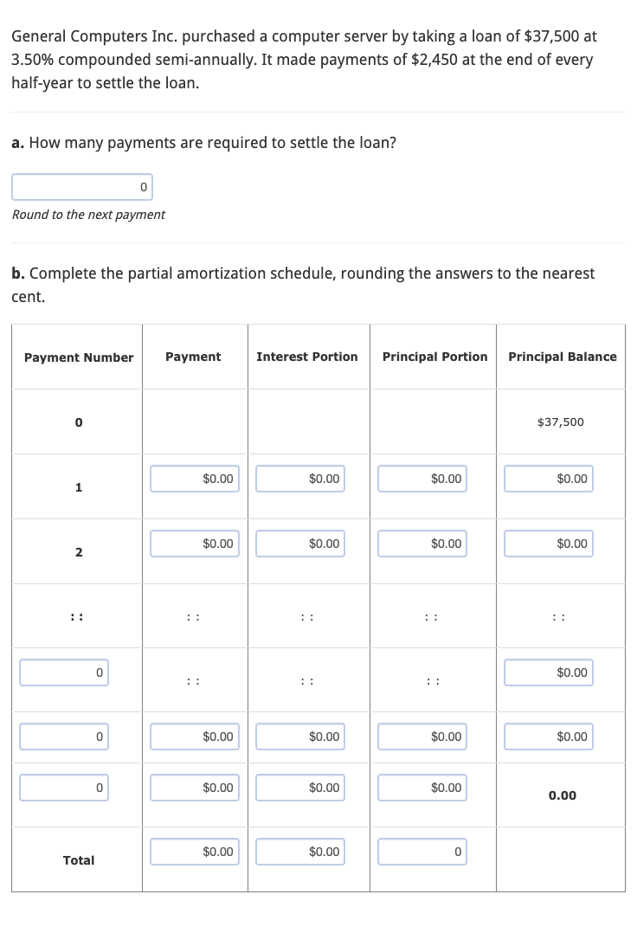Focus the Principal Balance field for payment 1
This screenshot has height=933, width=637.
click(x=548, y=479)
